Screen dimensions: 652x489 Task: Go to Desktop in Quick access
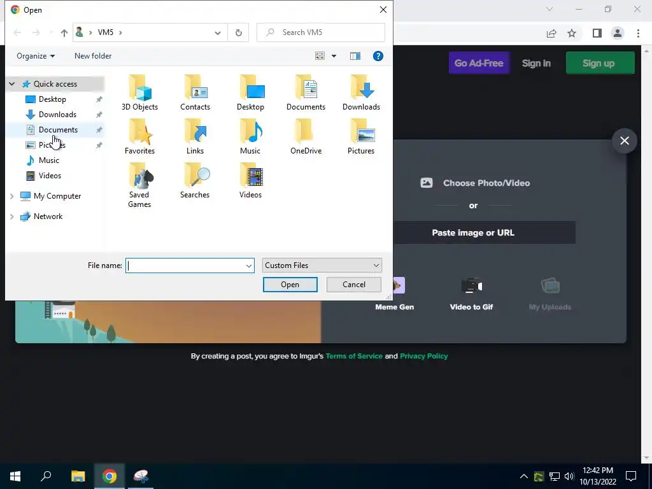52,99
